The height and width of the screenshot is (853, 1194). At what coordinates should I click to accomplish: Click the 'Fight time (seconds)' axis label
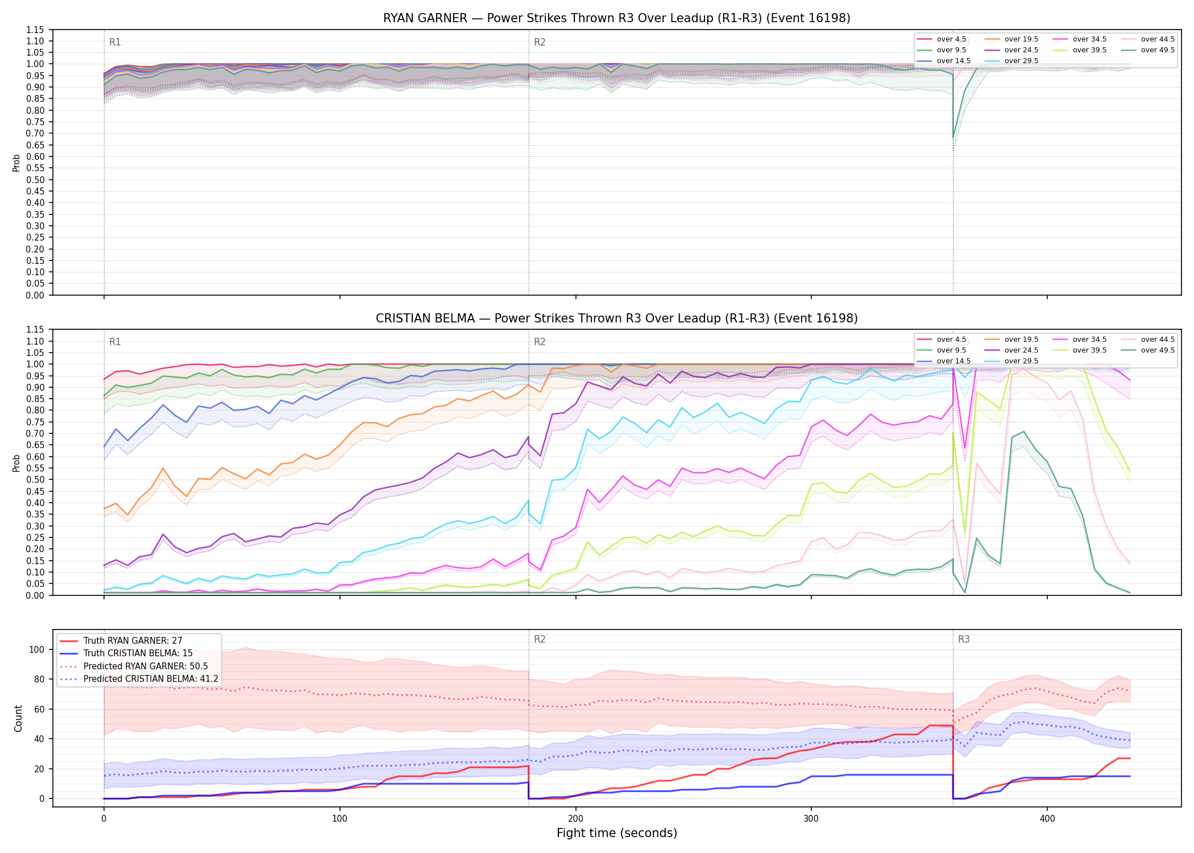[617, 833]
